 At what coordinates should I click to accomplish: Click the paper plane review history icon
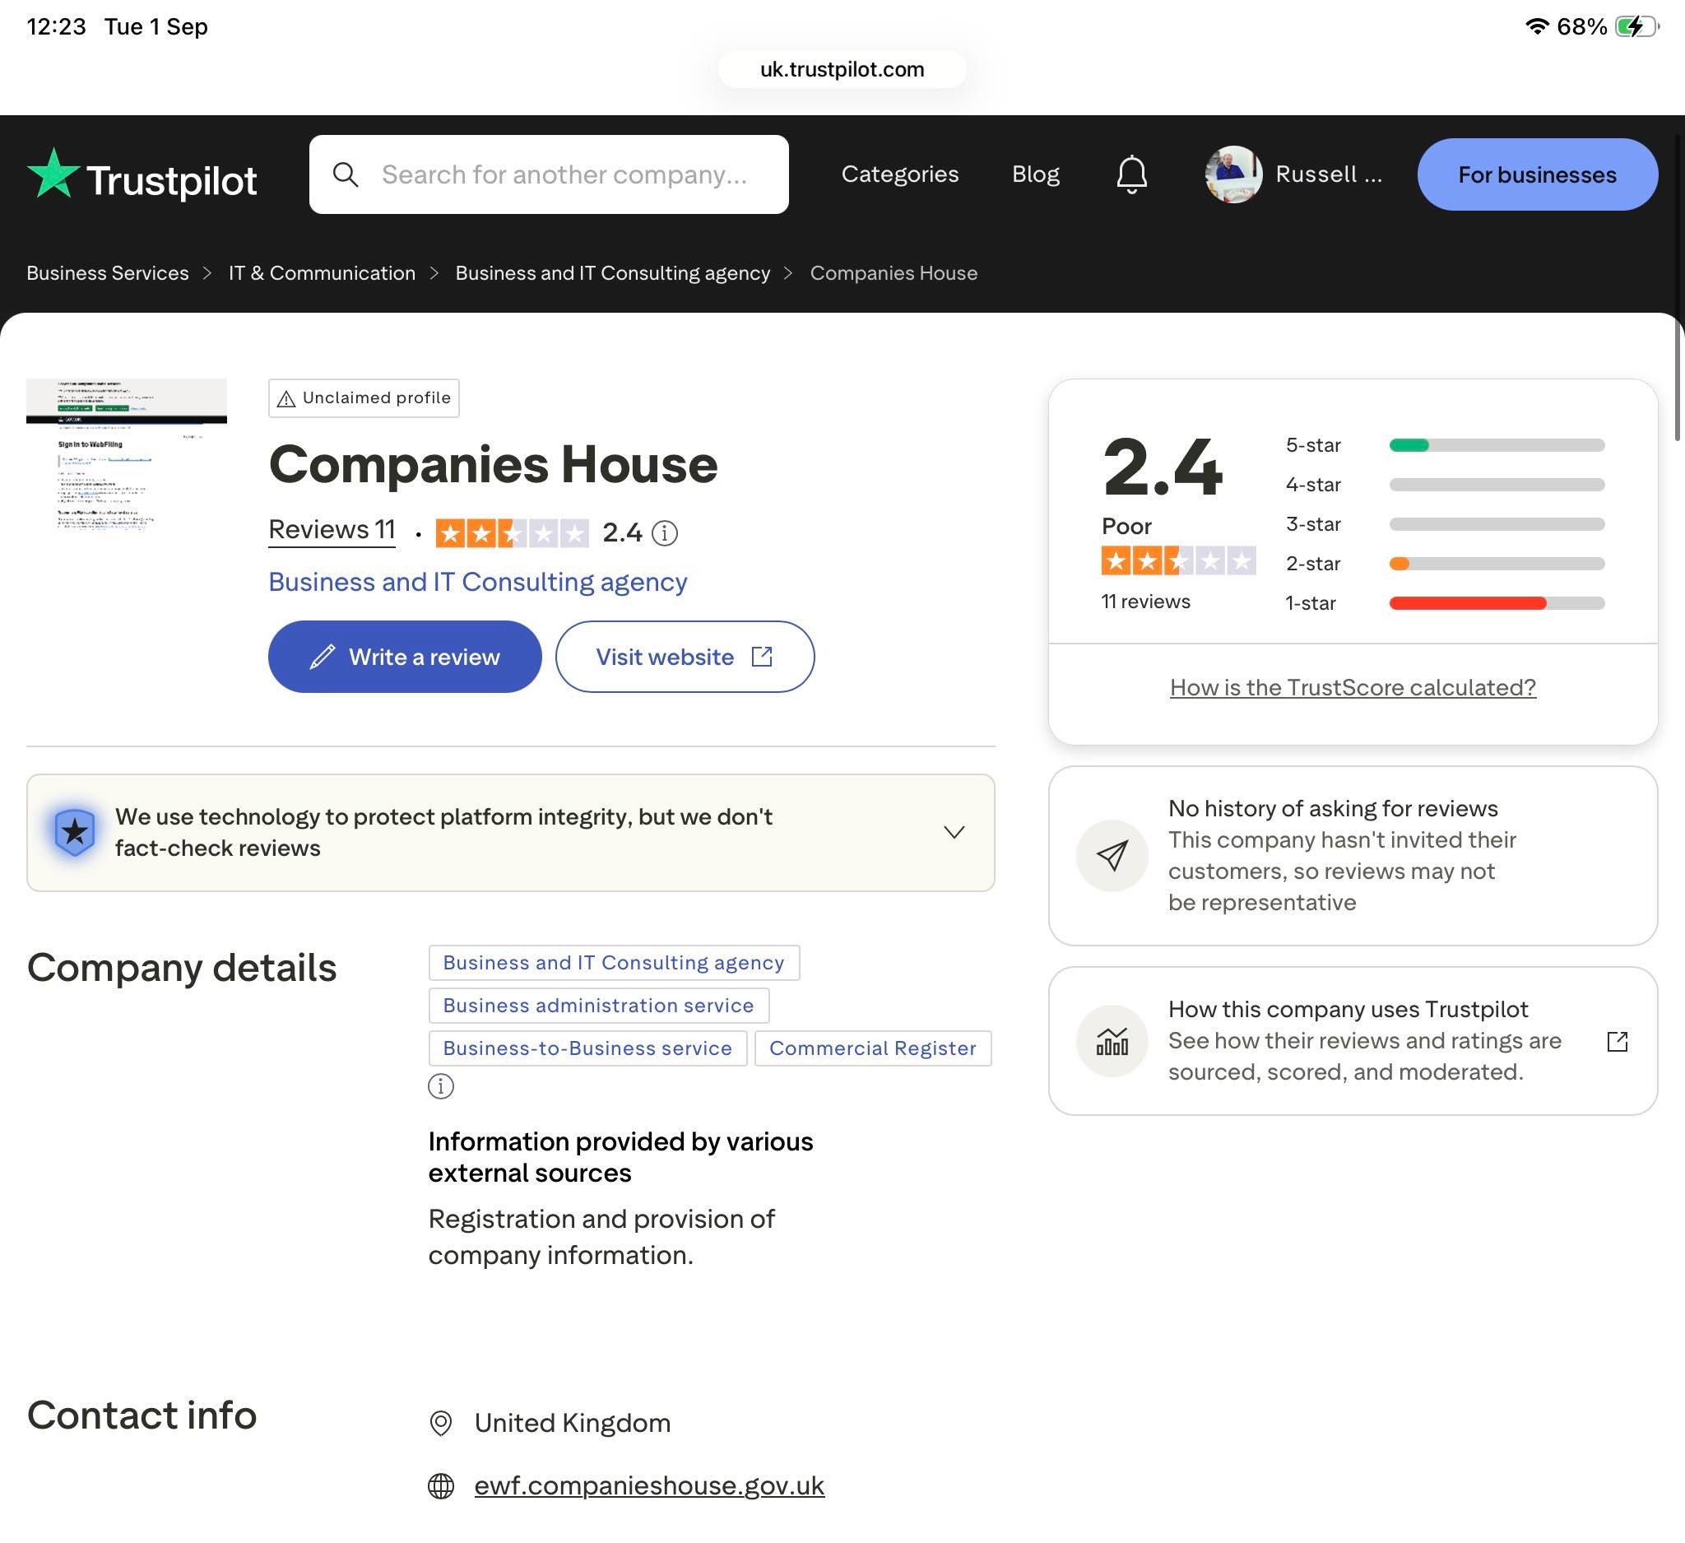point(1112,856)
